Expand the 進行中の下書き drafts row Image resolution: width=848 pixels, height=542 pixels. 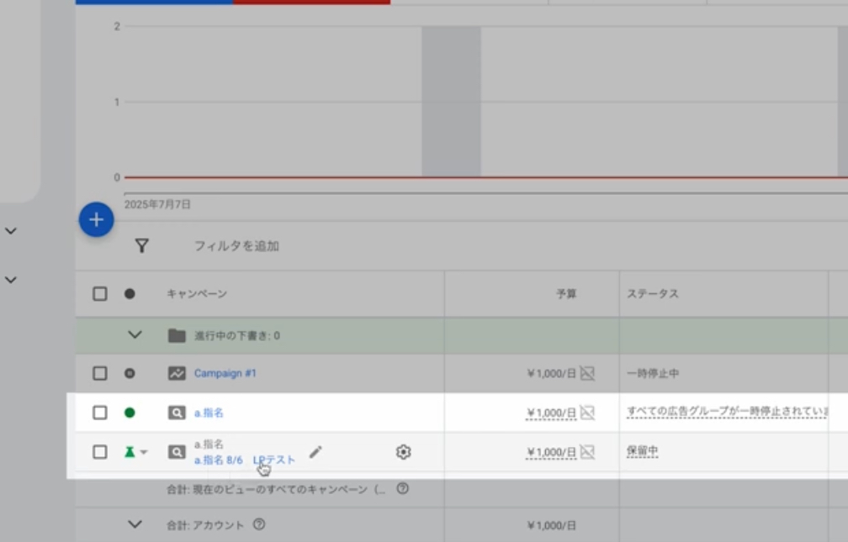[x=135, y=335]
